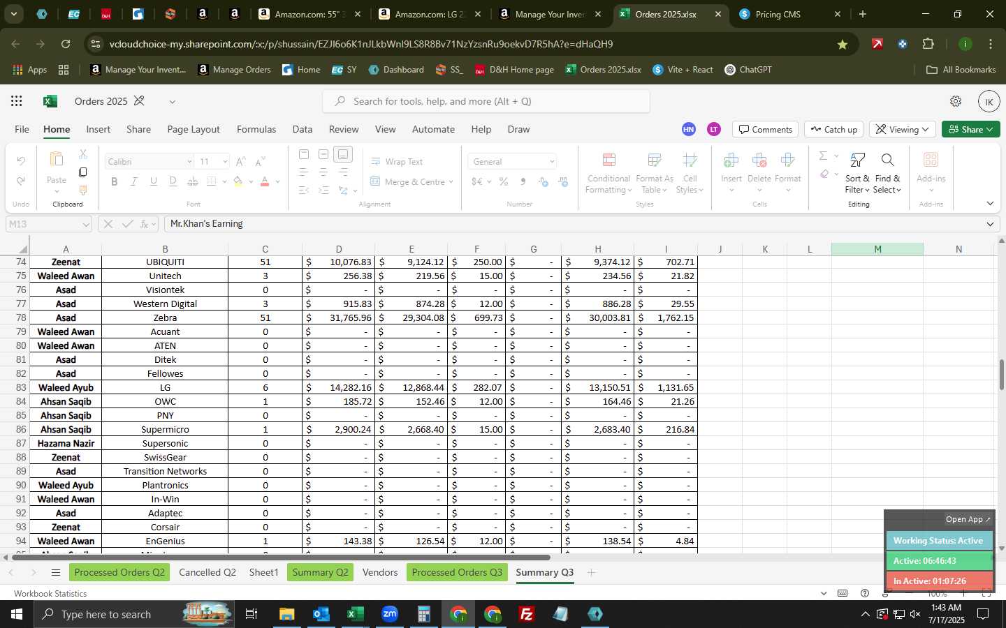
Task: Expand the formula bar chevron
Action: (x=990, y=224)
